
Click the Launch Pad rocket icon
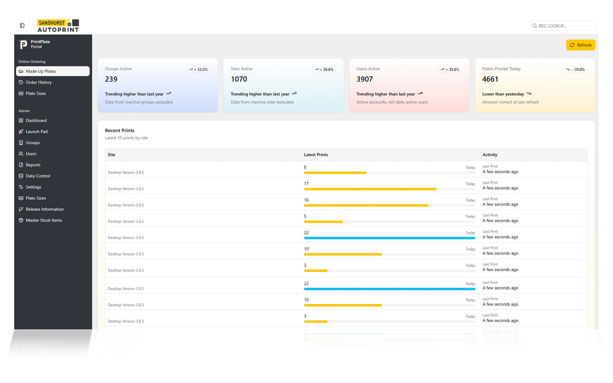click(21, 132)
